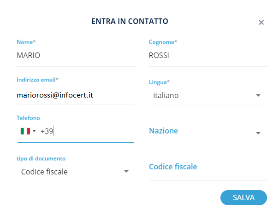Viewport: 279px width, 220px height.
Task: Click the Nome* label
Action: point(26,42)
